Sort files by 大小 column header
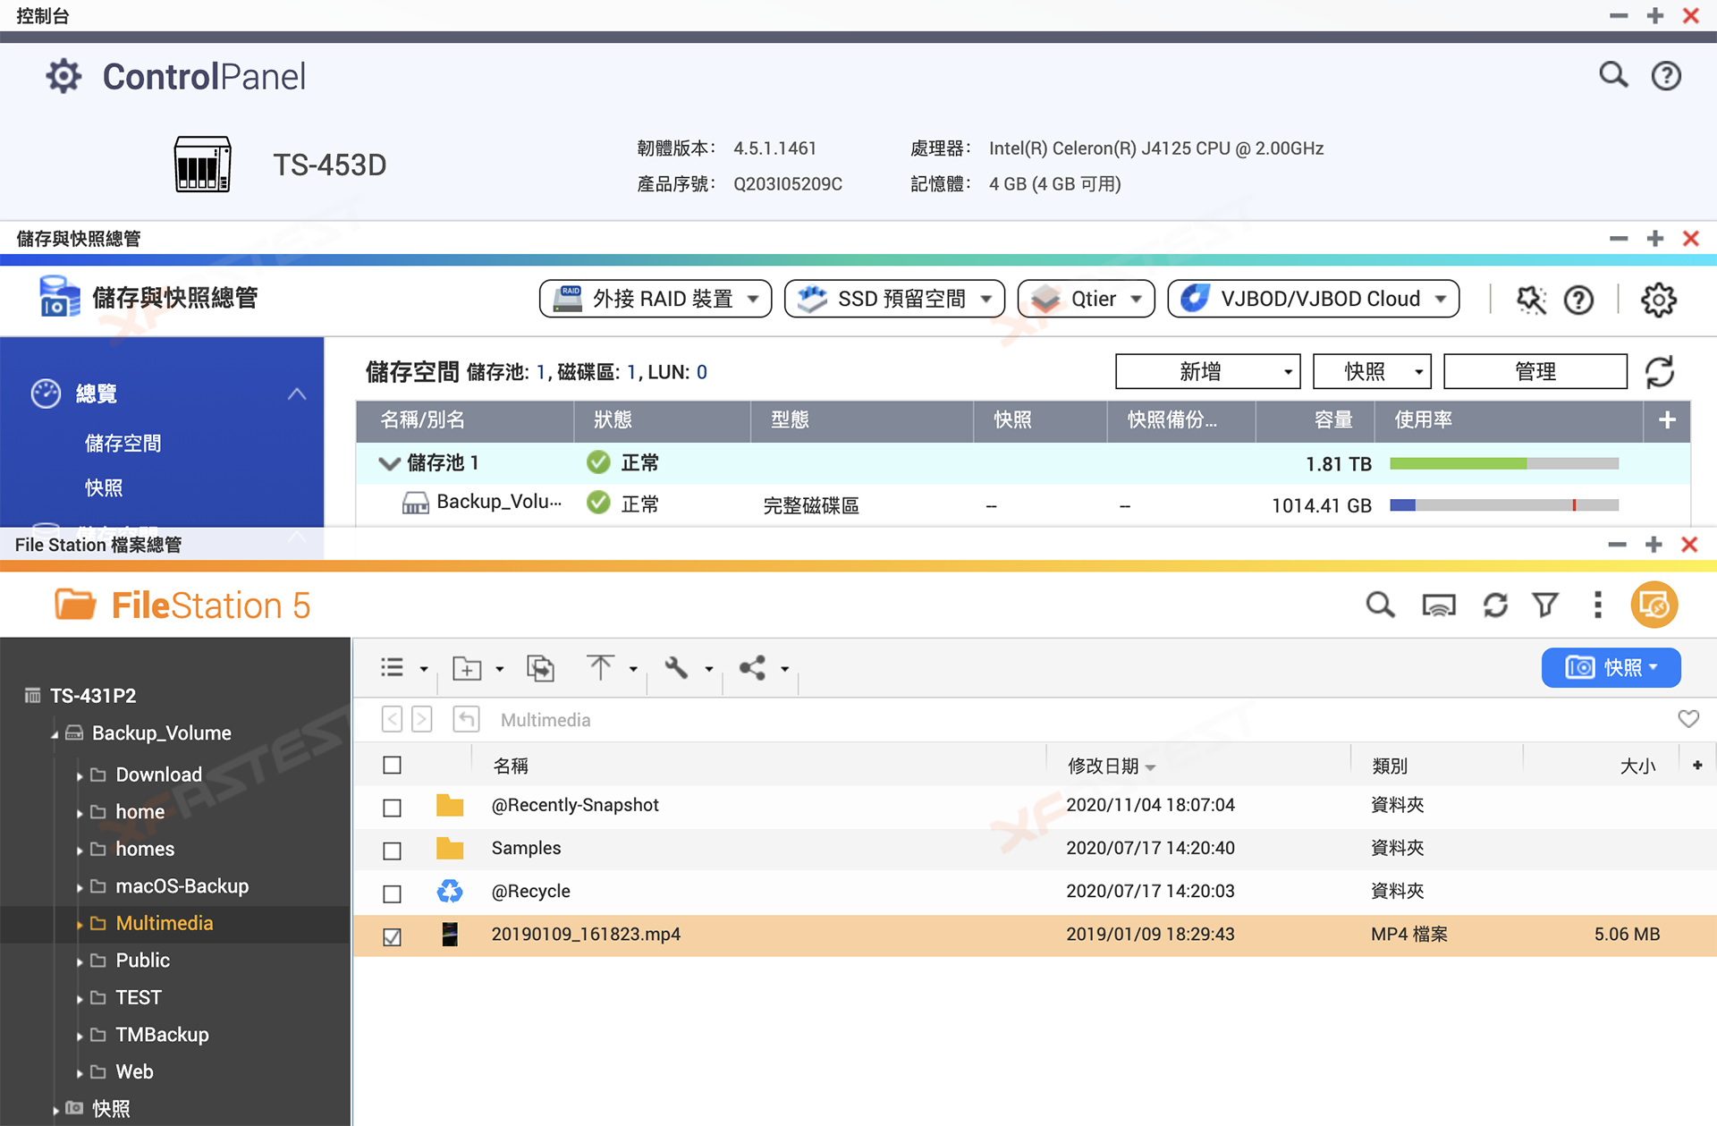 point(1637,766)
